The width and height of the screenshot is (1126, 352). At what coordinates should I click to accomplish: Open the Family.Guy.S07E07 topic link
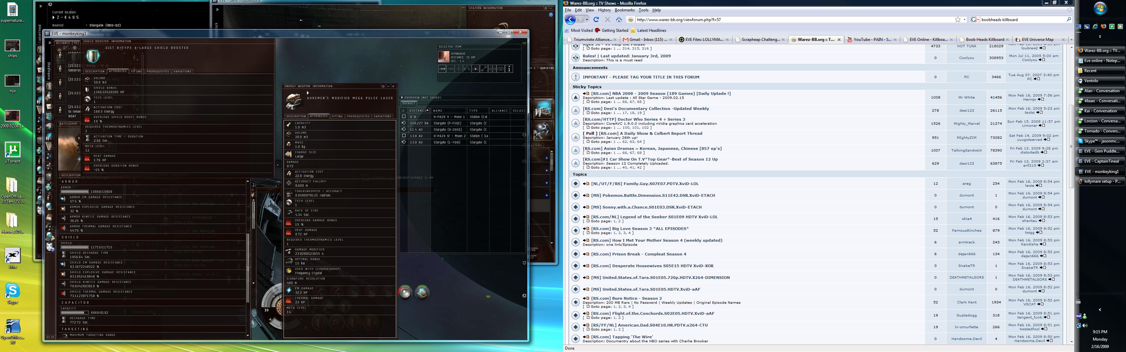click(x=645, y=184)
